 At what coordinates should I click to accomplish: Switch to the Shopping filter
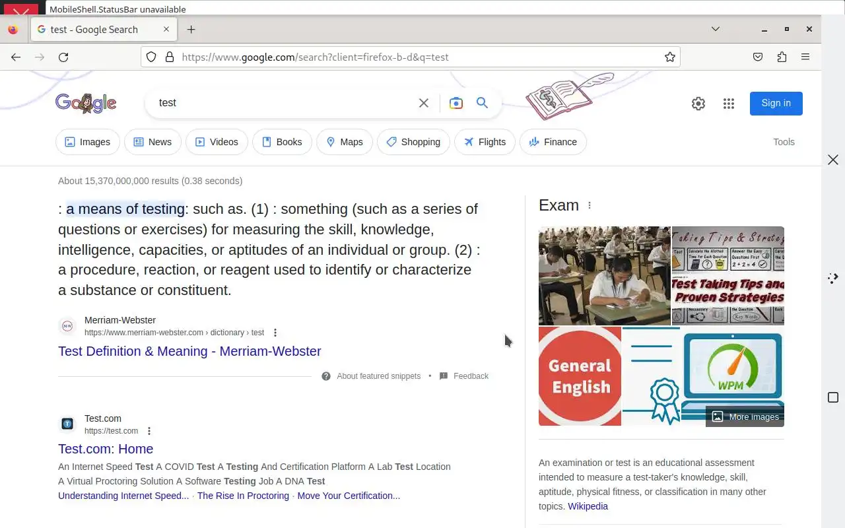coord(413,142)
